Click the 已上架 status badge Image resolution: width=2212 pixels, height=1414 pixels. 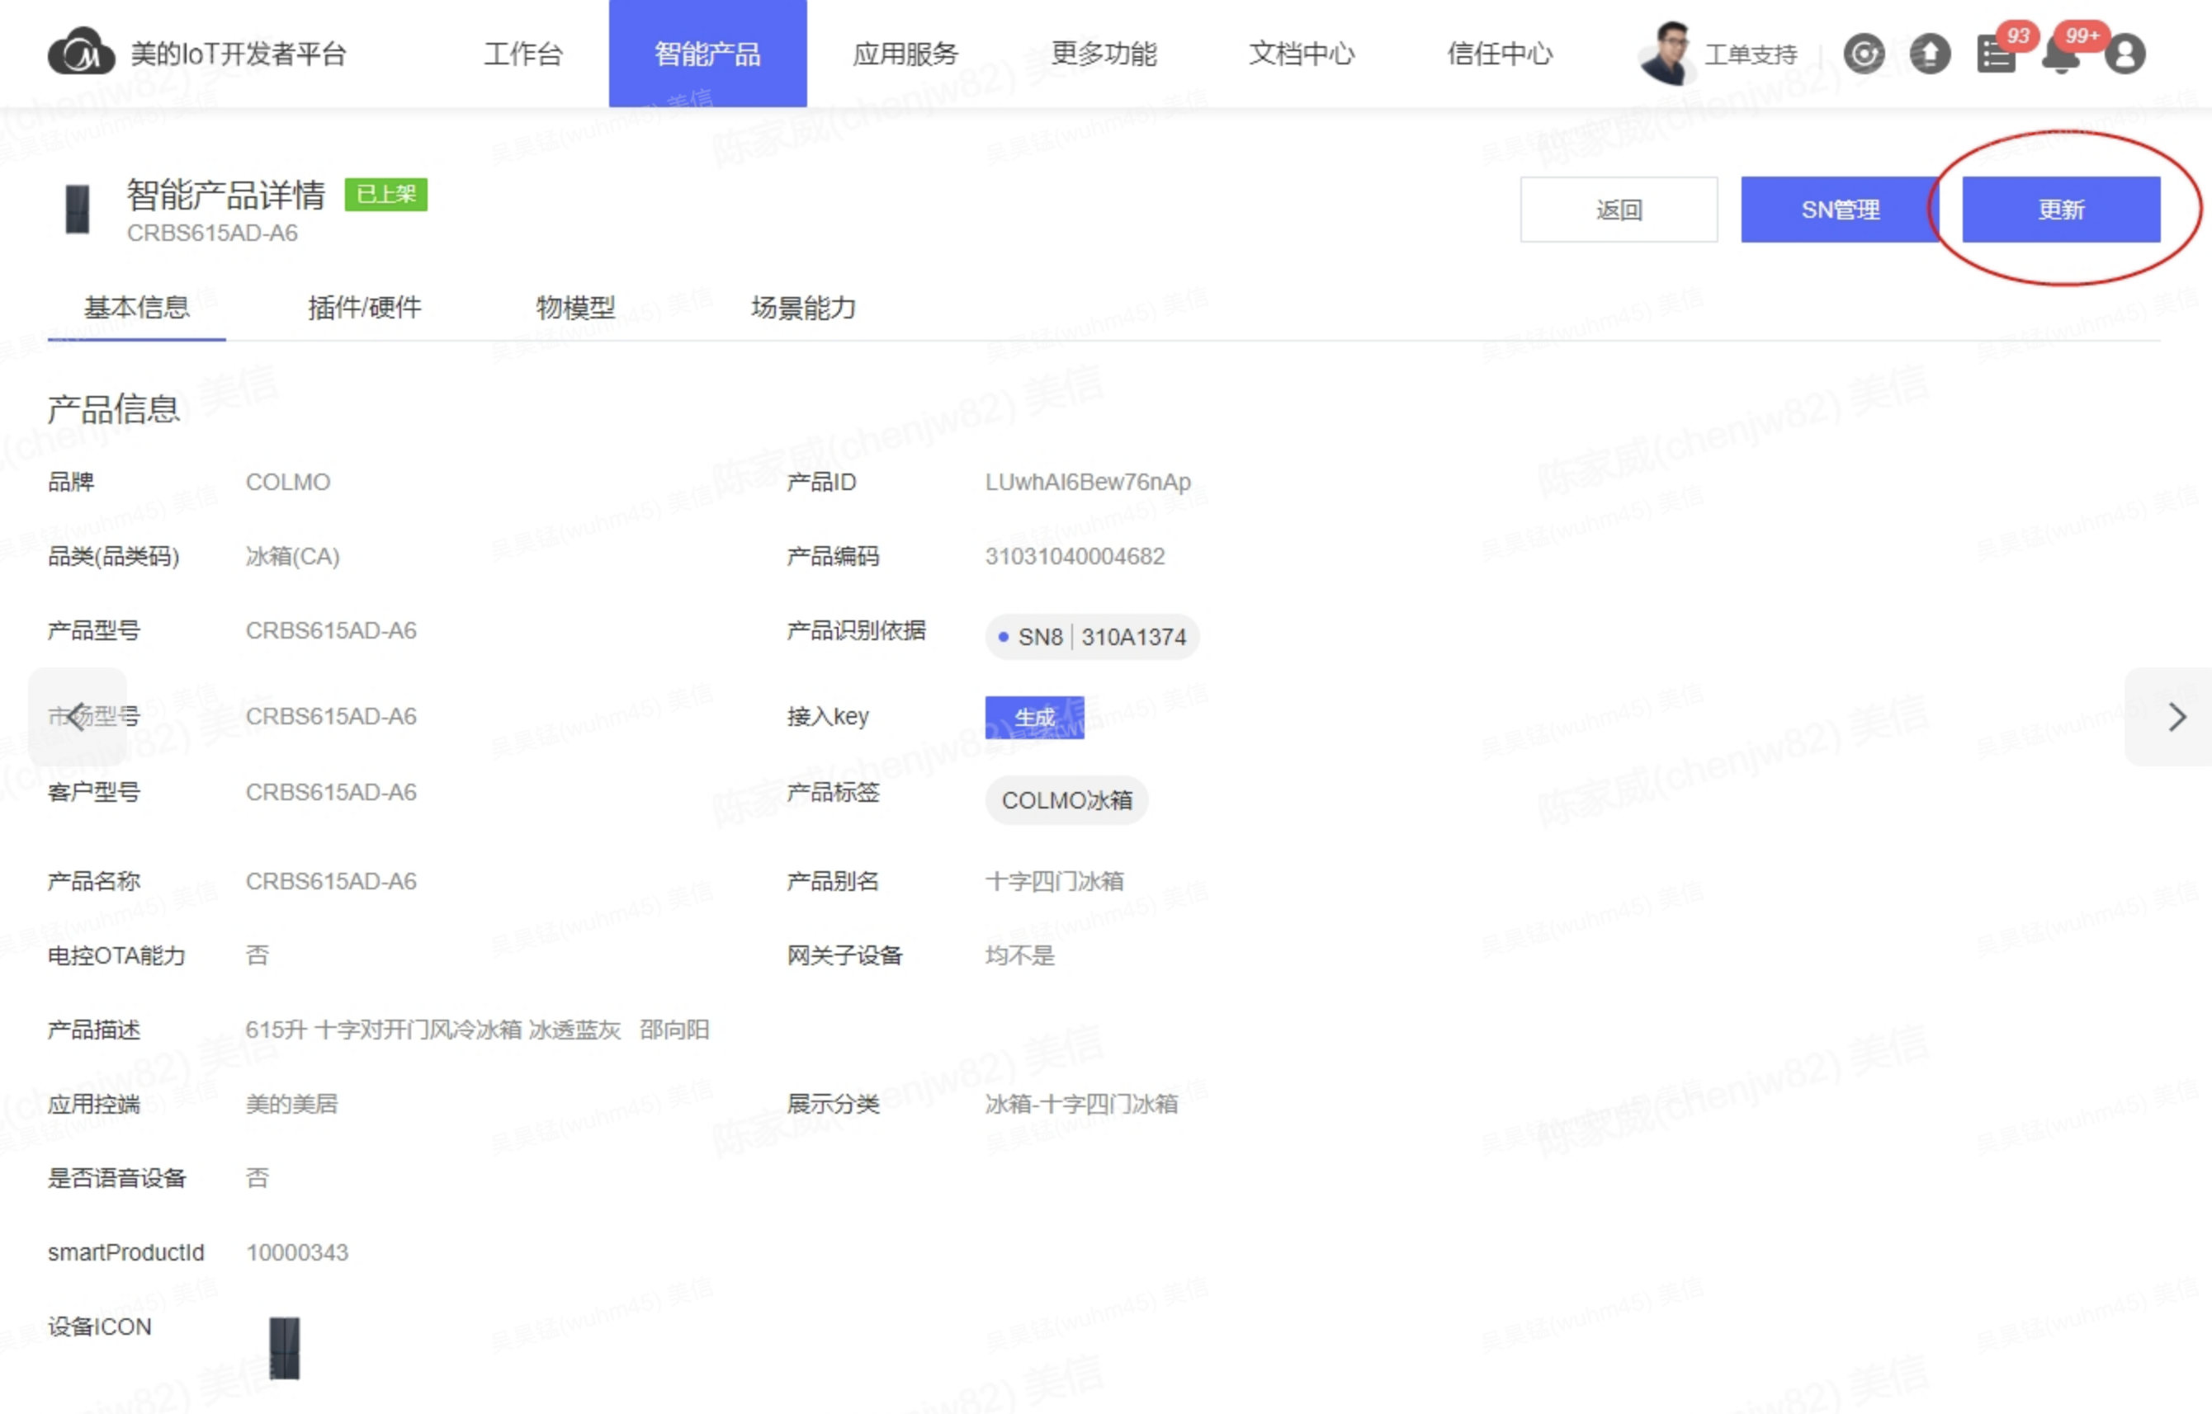click(385, 194)
